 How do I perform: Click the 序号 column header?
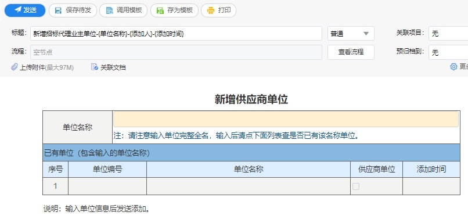[56, 170]
